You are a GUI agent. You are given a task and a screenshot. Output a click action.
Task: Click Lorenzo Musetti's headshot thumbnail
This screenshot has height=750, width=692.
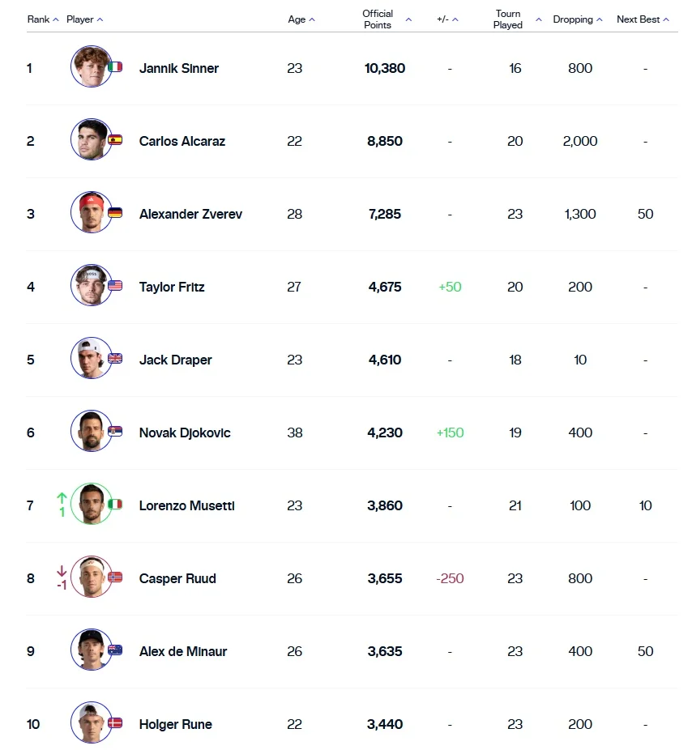(91, 504)
